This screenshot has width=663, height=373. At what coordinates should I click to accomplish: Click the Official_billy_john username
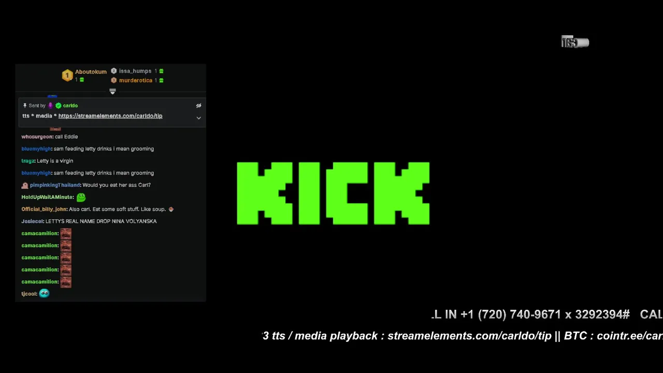pyautogui.click(x=44, y=209)
